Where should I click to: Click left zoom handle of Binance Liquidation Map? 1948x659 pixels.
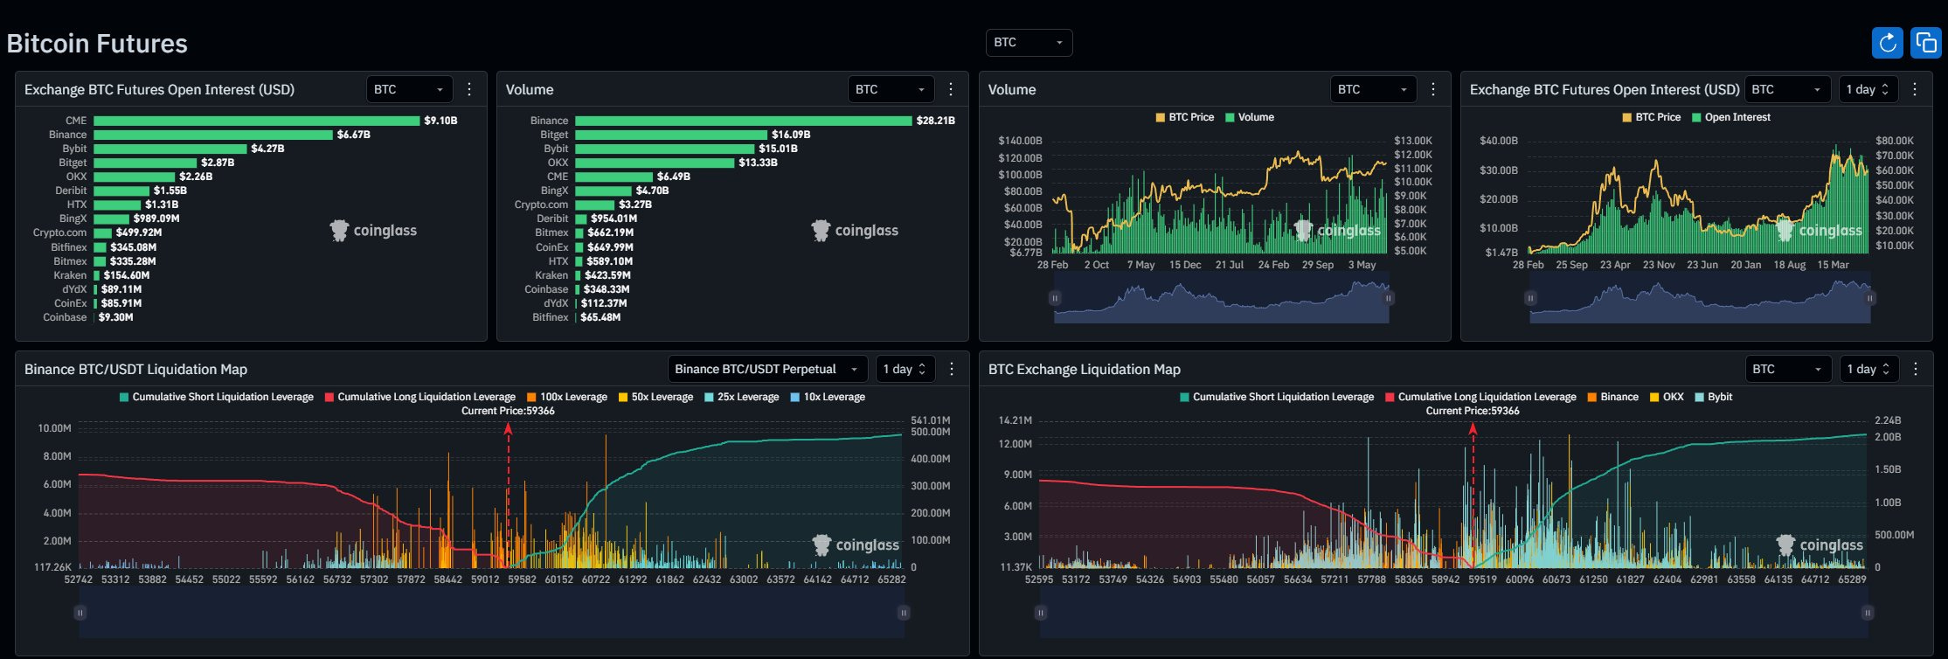(x=80, y=613)
